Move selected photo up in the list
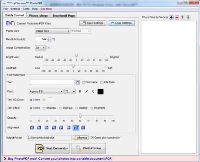This screenshot has width=200, height=162. coord(183,17)
